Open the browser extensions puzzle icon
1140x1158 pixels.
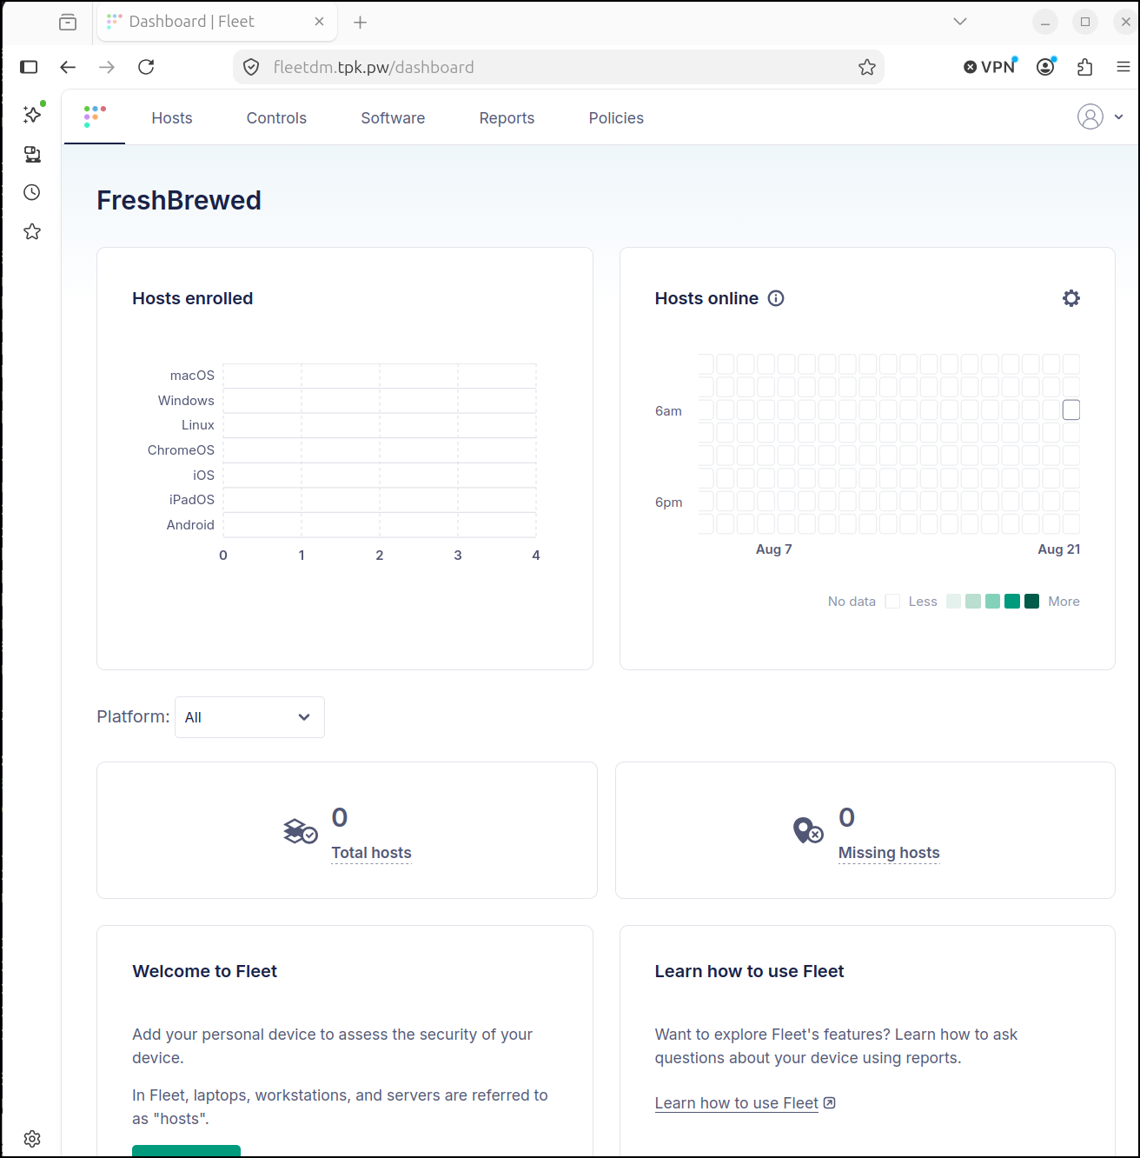(x=1085, y=67)
